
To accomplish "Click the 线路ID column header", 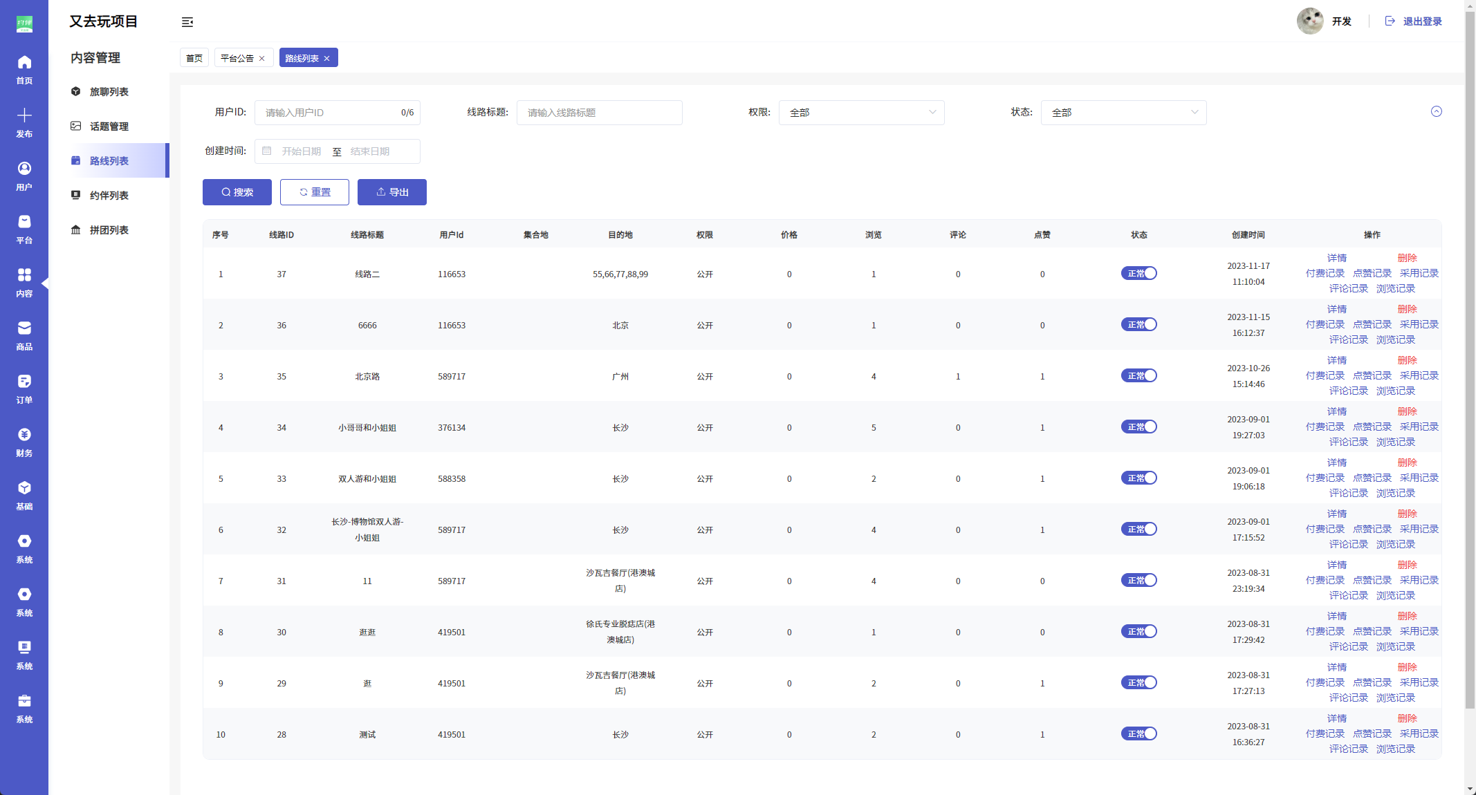I will [282, 235].
